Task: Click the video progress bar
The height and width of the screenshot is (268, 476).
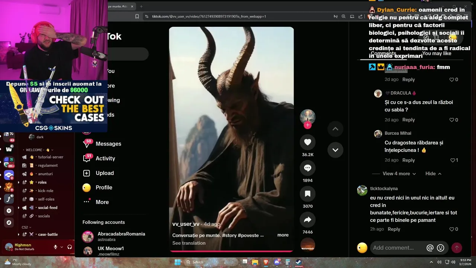Action: pos(231,251)
